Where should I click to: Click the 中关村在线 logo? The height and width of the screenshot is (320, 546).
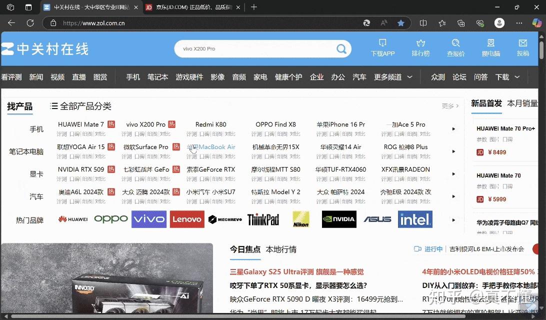coord(45,49)
